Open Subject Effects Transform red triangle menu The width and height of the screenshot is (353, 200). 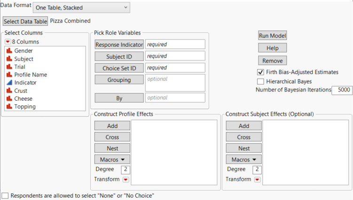point(257,179)
